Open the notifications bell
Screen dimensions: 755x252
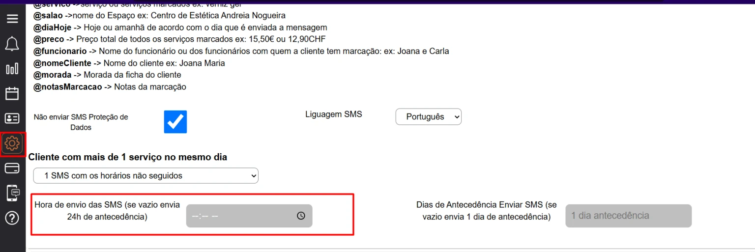[12, 44]
